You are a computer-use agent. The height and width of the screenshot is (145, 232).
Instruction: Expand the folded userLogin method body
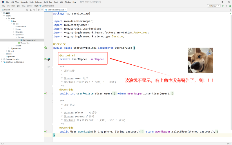coord(52,132)
